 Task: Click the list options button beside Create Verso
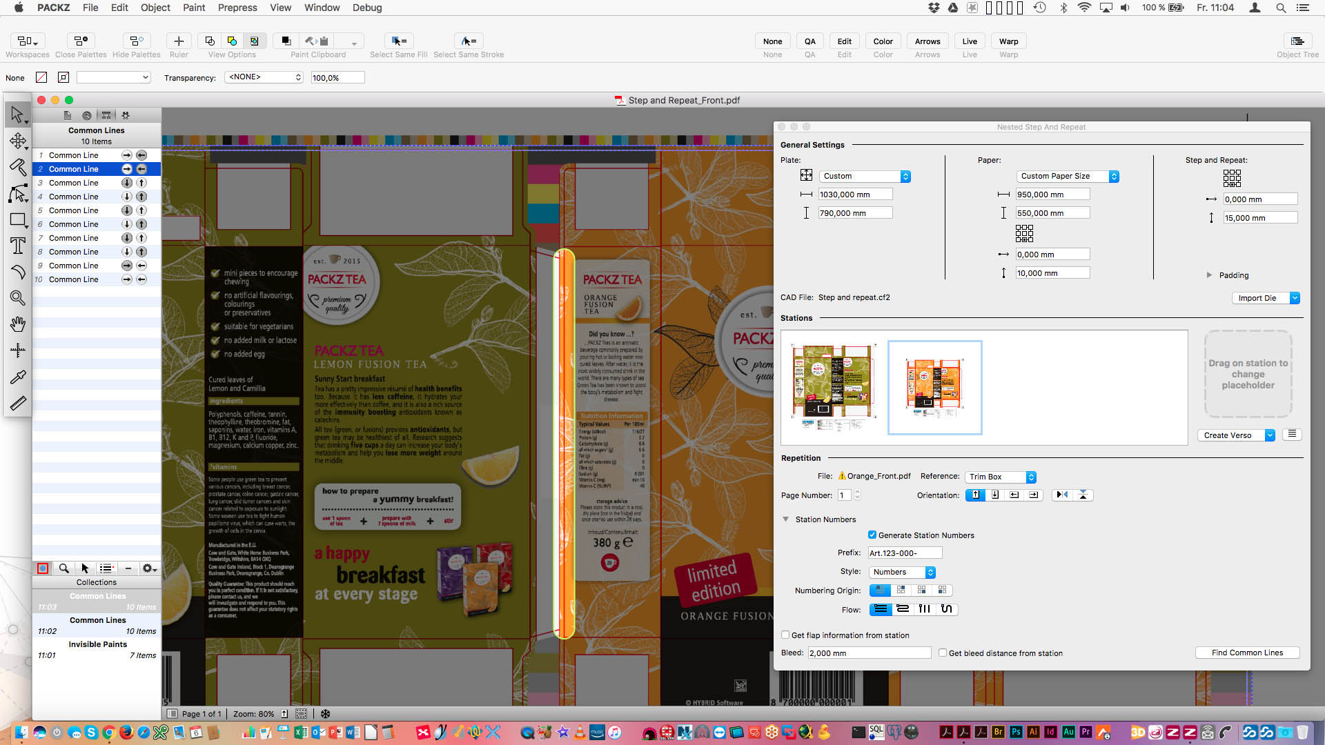click(x=1292, y=435)
